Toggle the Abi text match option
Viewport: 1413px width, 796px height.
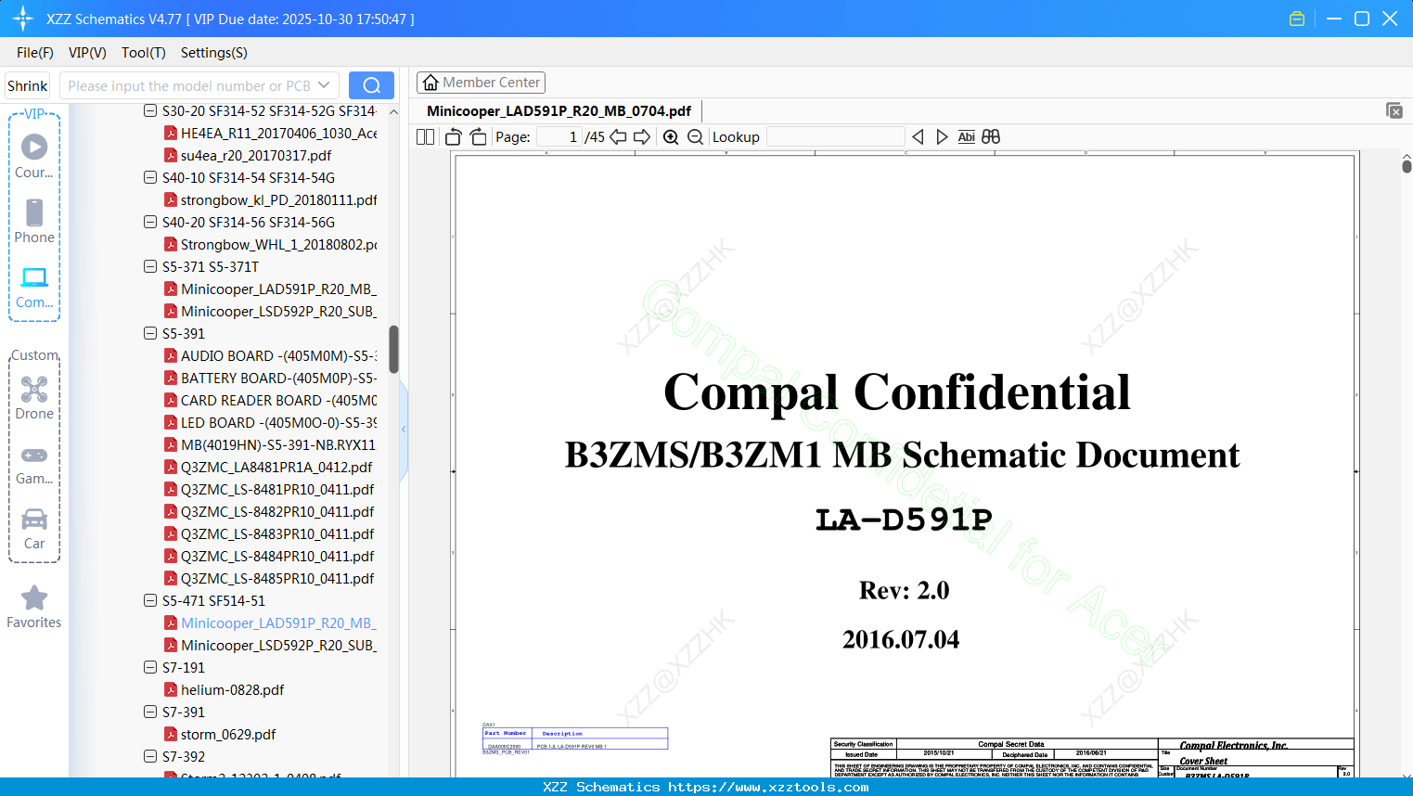click(966, 137)
